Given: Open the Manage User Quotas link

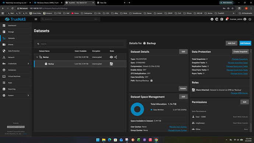Looking at the screenshot, I should pyautogui.click(x=178, y=127).
